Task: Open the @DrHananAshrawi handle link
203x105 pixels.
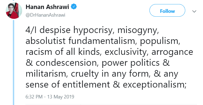Action: pos(45,15)
